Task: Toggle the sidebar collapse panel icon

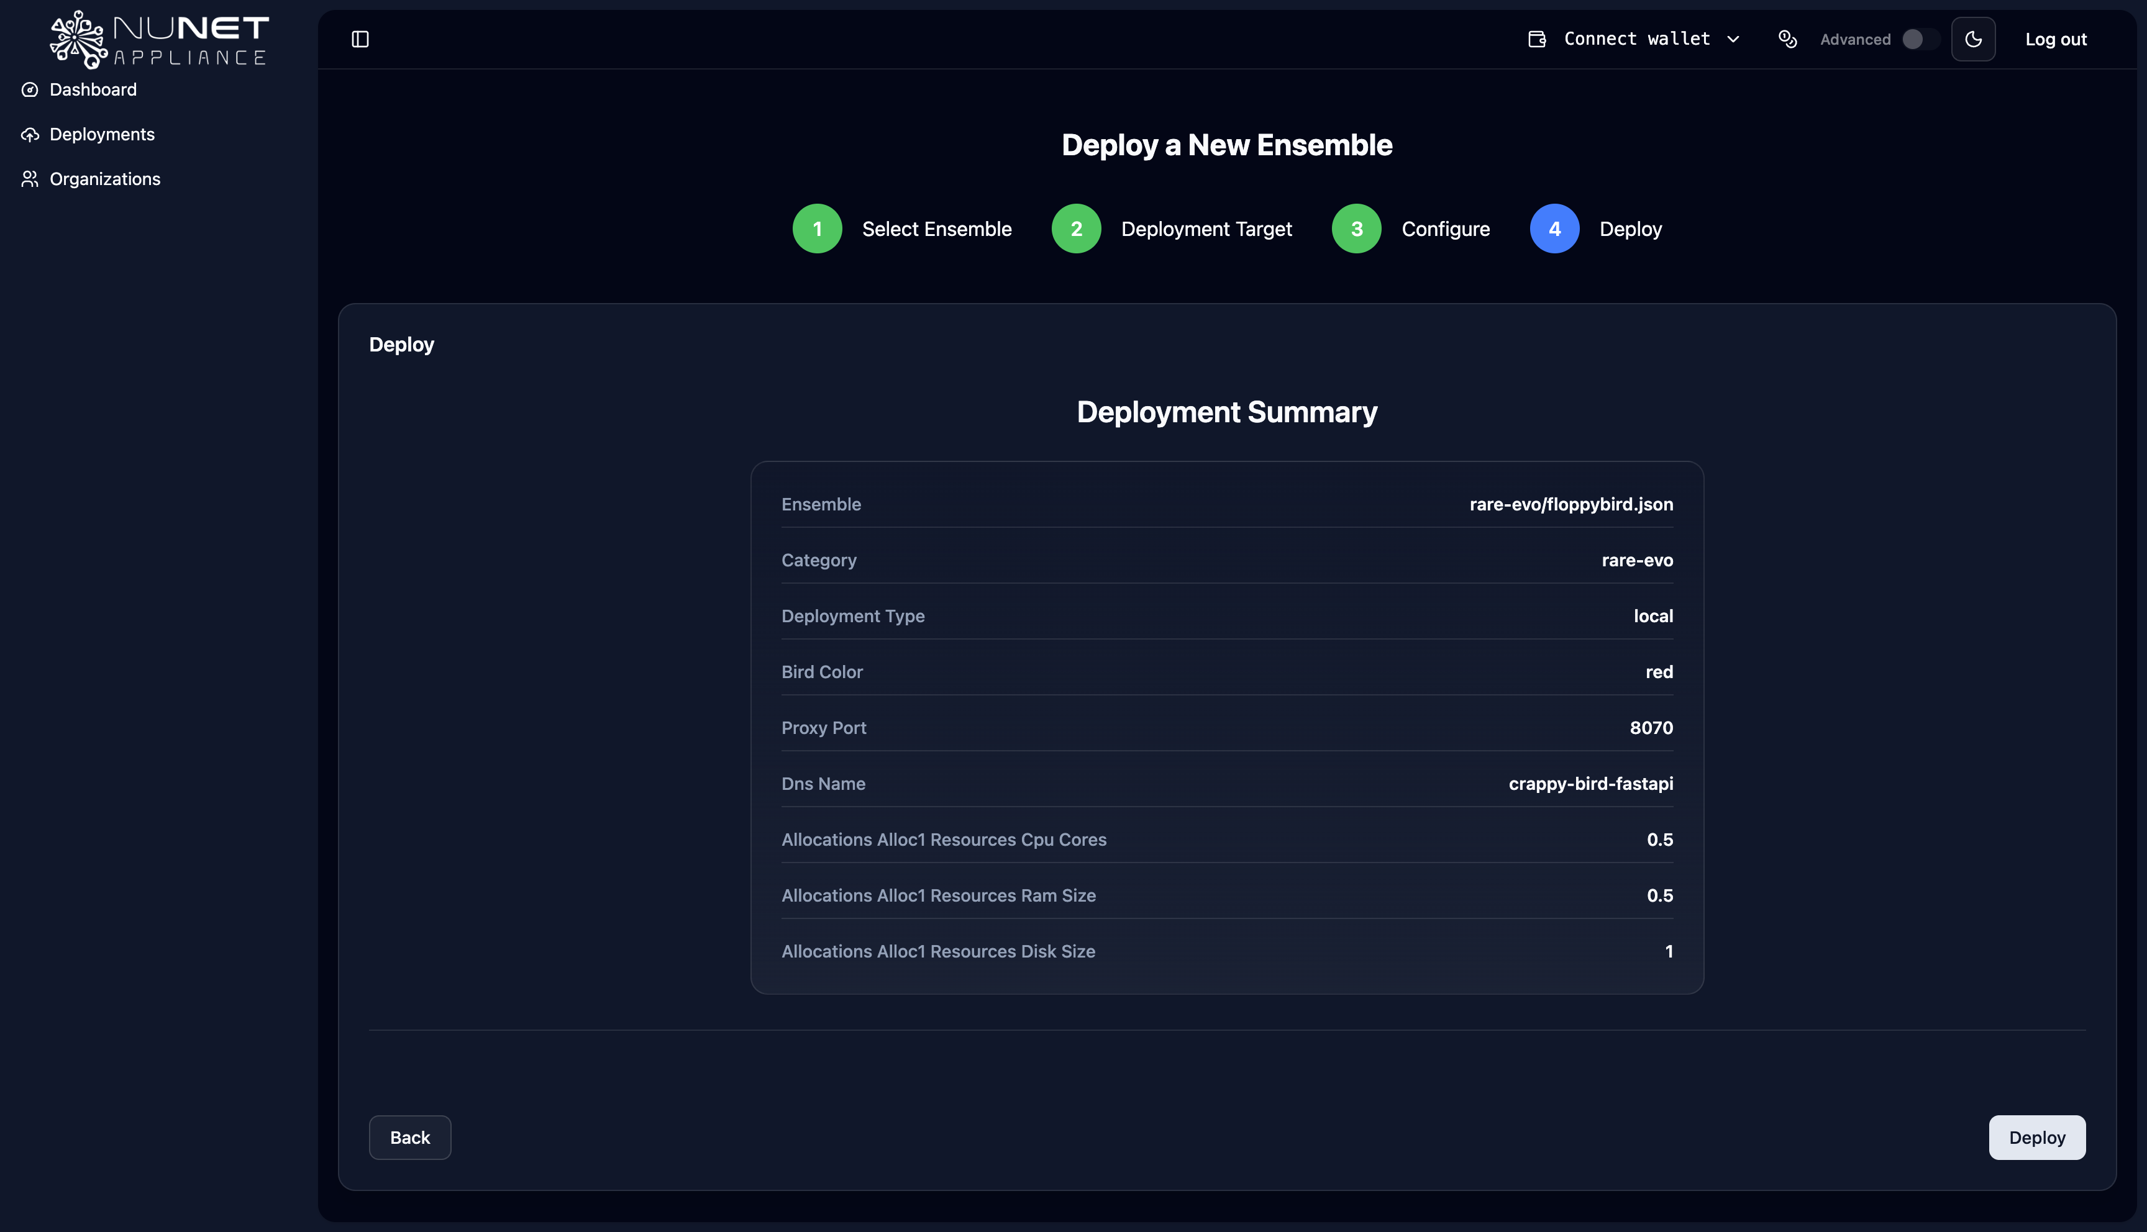Action: tap(360, 39)
